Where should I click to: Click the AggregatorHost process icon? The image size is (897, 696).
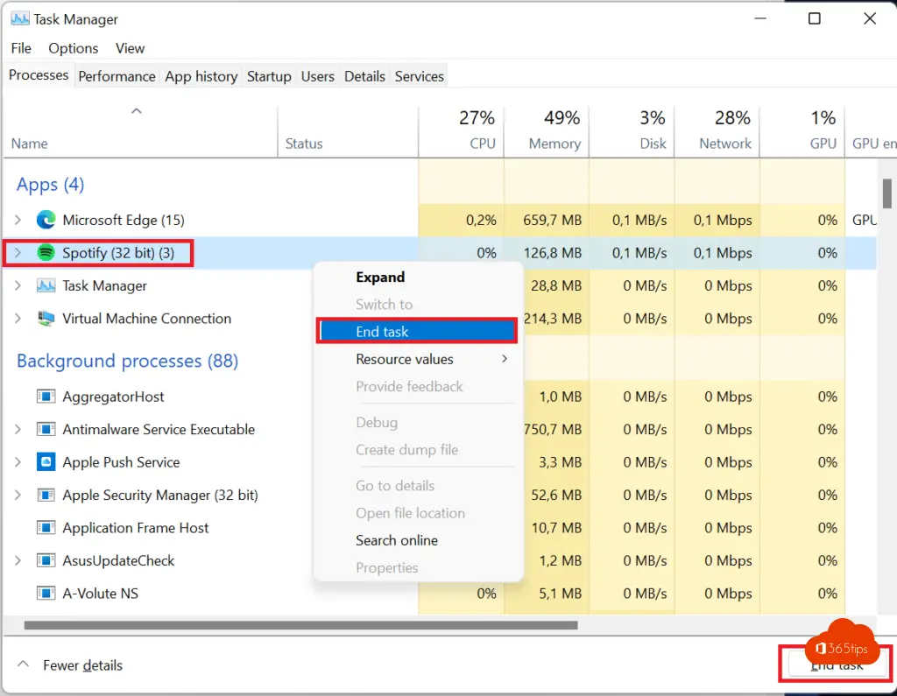click(x=46, y=397)
